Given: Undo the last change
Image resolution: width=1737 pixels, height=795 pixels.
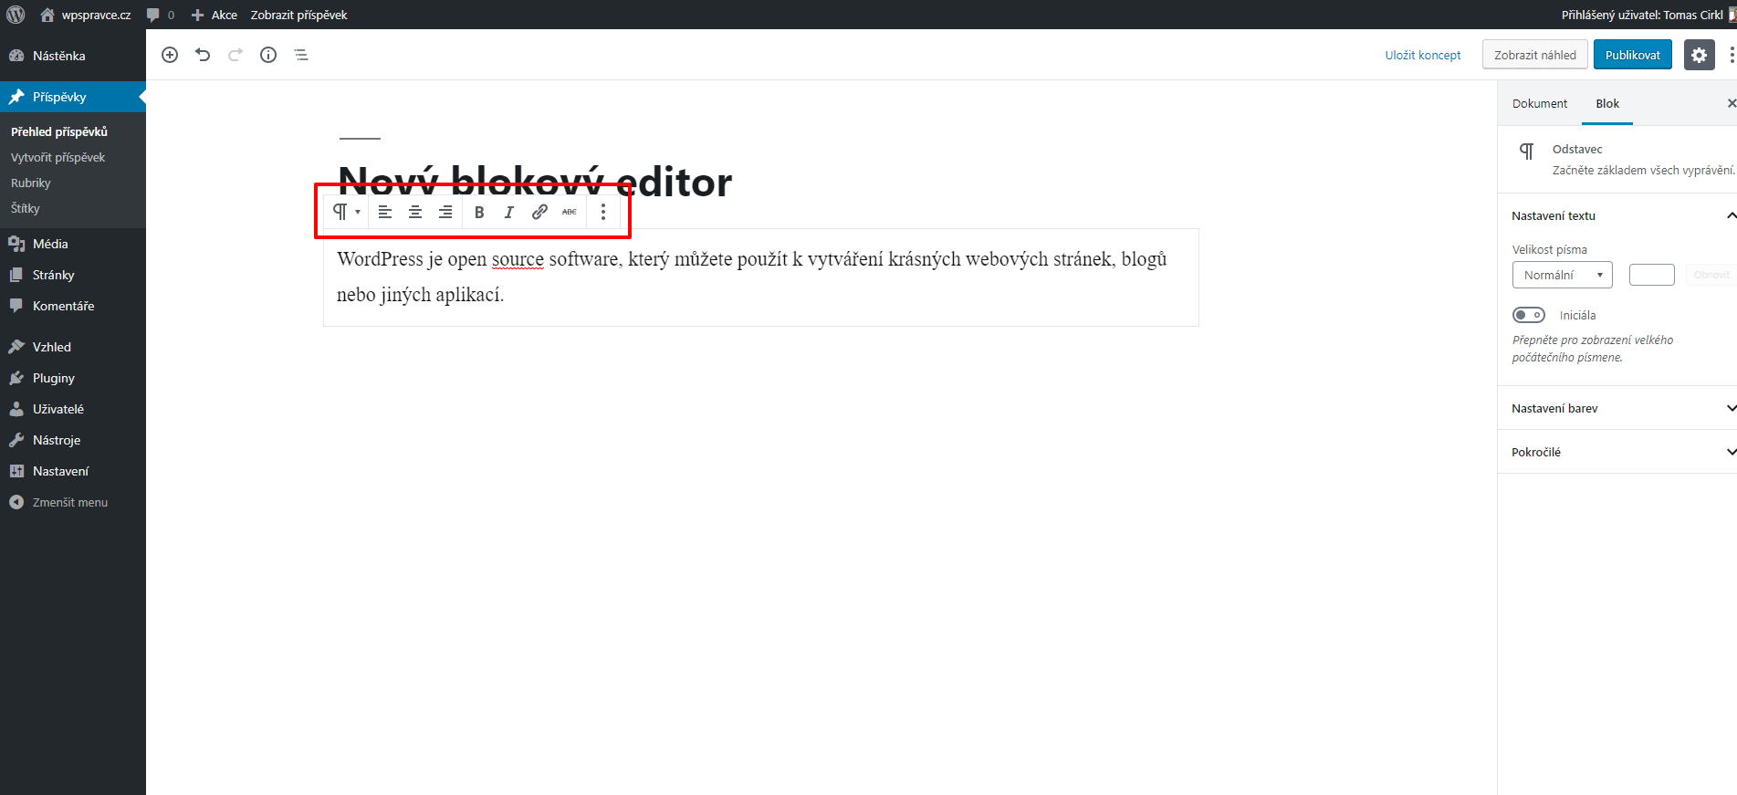Looking at the screenshot, I should click(203, 55).
